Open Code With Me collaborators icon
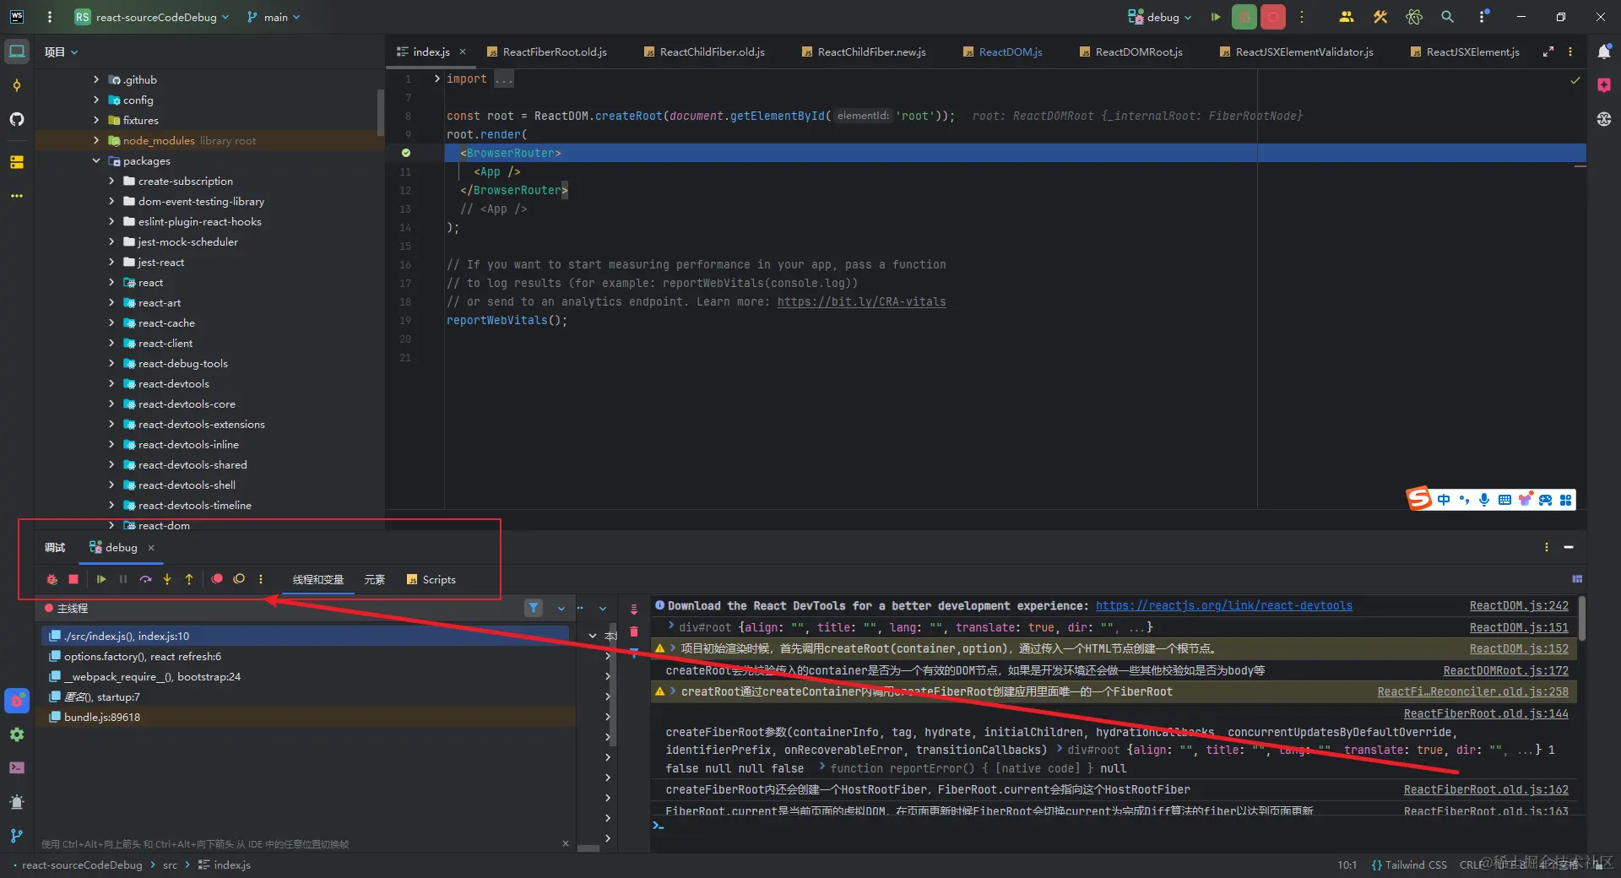 coord(1347,17)
